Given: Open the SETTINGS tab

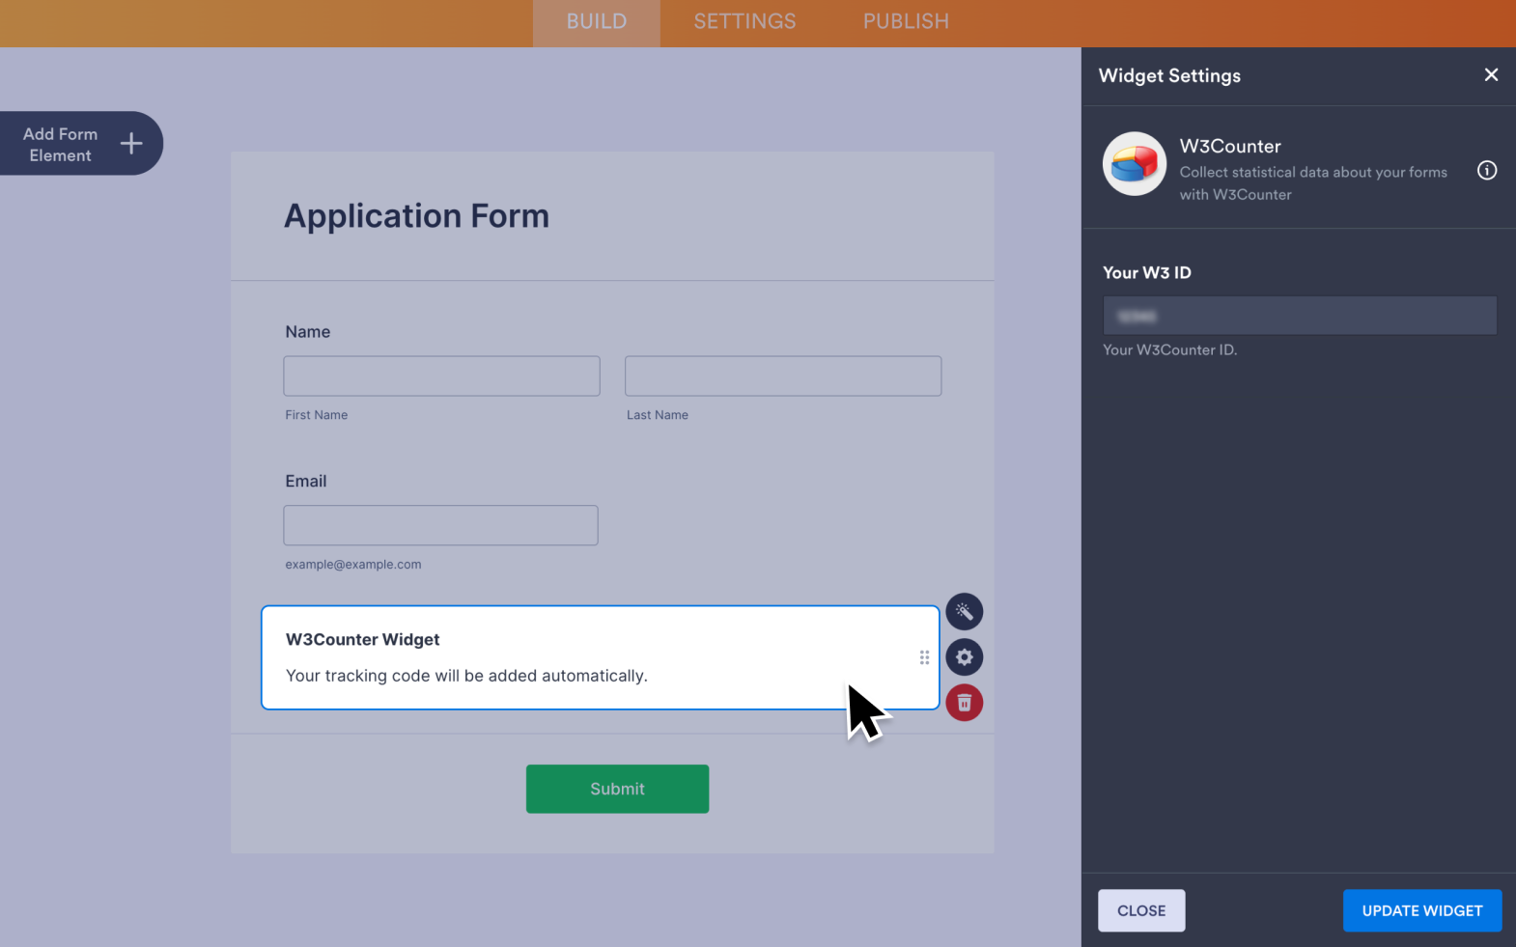Looking at the screenshot, I should (x=744, y=22).
